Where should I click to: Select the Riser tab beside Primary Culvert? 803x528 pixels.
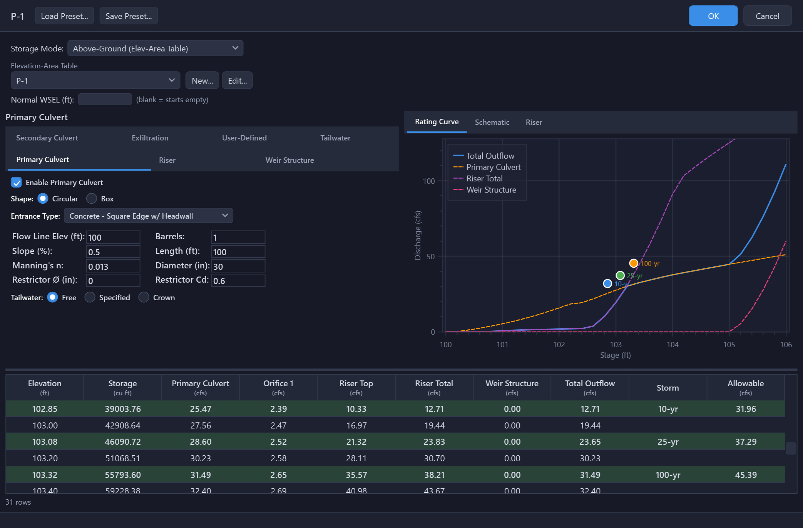pyautogui.click(x=167, y=160)
